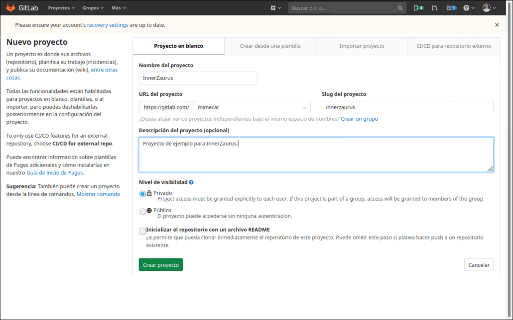Open the recovery settings link

tap(108, 25)
